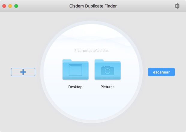Close the Cisdem Duplicate Finder window
Image resolution: width=186 pixels, height=132 pixels.
coord(4,6)
